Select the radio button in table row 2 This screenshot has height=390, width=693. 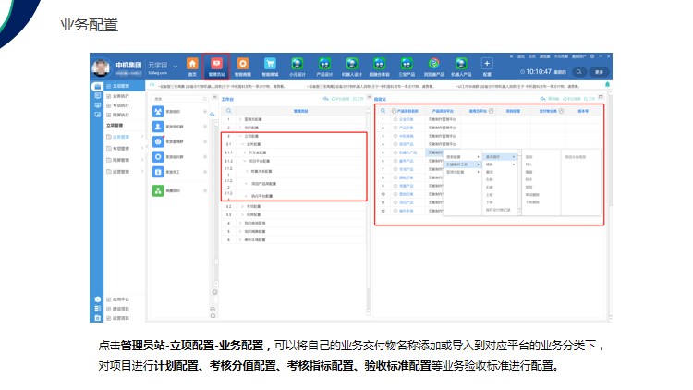pos(395,128)
